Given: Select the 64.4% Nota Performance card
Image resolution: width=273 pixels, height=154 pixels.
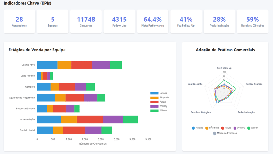Looking at the screenshot, I should pos(153,21).
